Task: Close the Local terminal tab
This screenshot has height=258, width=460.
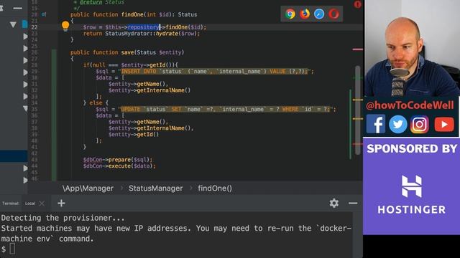Action: click(x=42, y=204)
